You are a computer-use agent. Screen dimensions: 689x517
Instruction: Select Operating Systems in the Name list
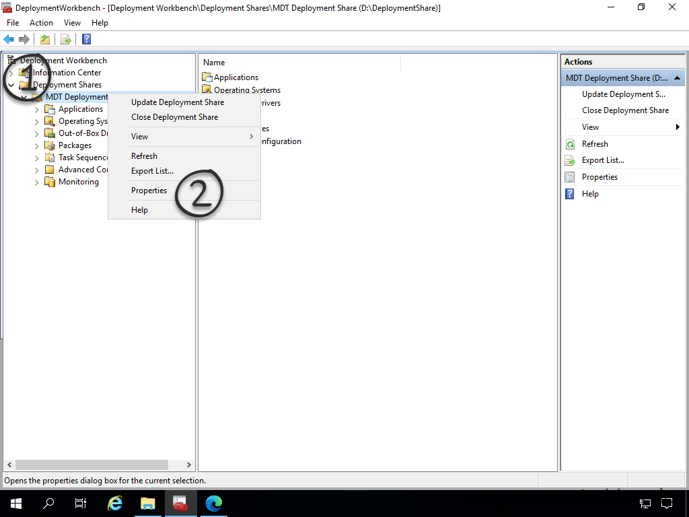[x=247, y=90]
